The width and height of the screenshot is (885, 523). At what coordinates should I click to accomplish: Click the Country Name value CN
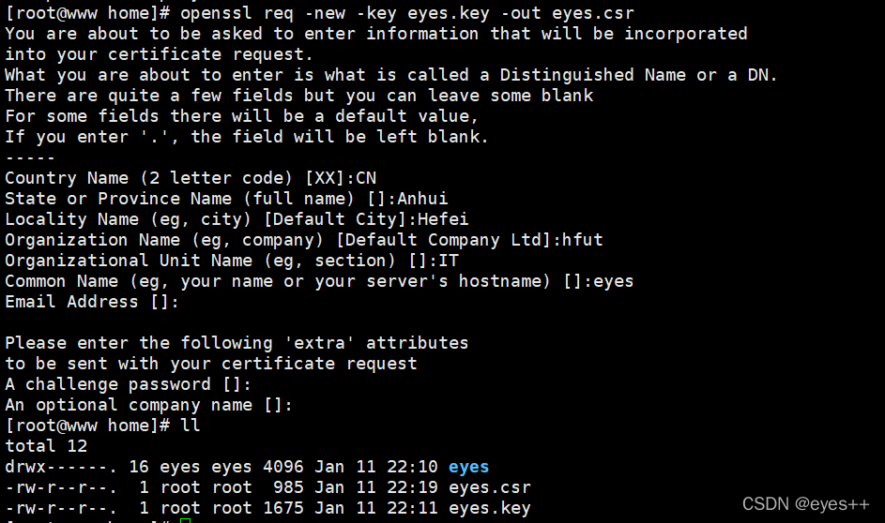point(366,178)
